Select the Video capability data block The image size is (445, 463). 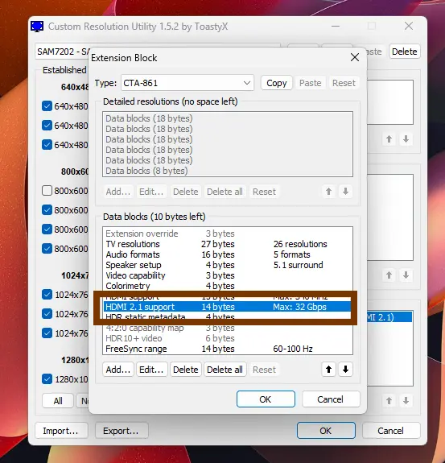point(227,275)
